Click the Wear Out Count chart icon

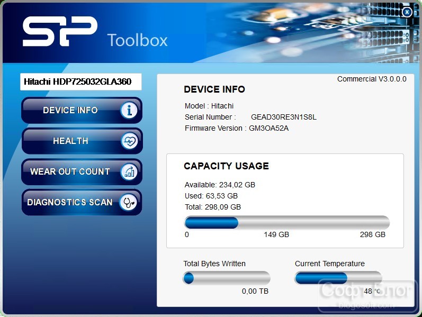tap(129, 171)
